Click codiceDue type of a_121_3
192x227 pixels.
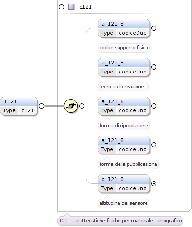tap(133, 33)
